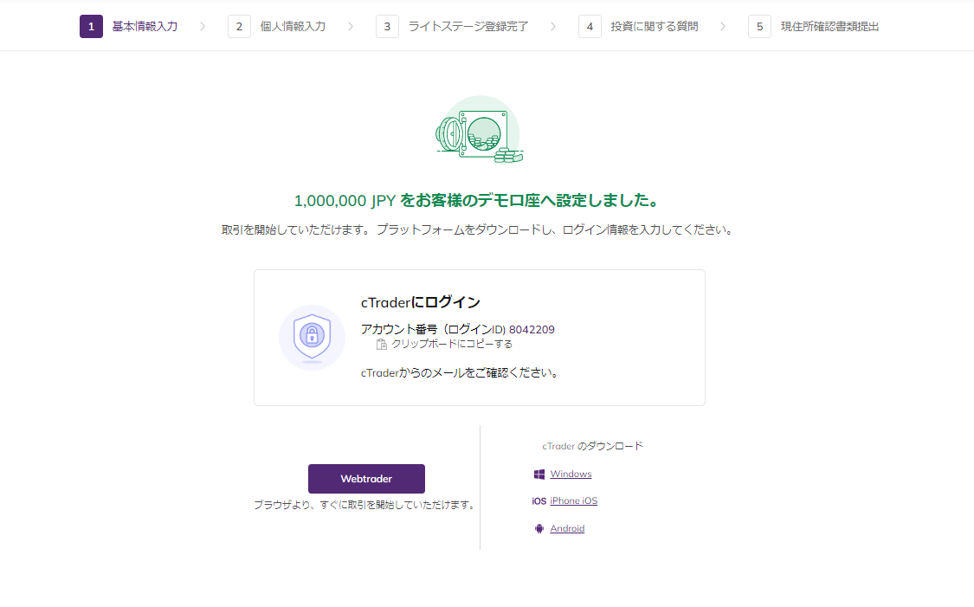
Task: Click the 1,000,000 JPY headline text
Action: click(x=476, y=201)
